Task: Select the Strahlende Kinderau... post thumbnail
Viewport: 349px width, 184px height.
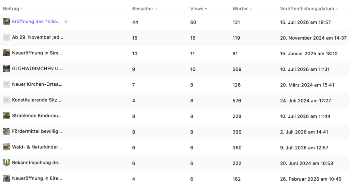Action: click(6, 115)
